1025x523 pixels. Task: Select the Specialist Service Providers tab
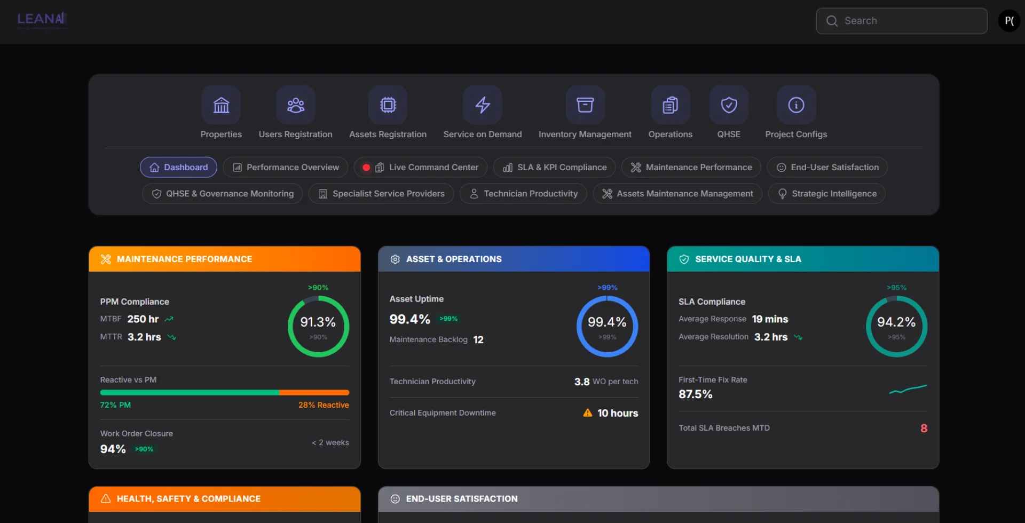coord(381,194)
